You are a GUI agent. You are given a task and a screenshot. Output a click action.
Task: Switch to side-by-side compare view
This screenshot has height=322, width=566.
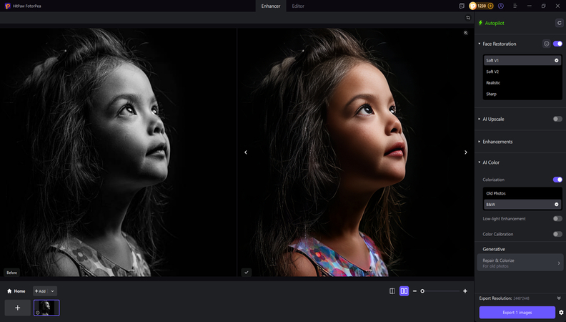[x=404, y=291]
